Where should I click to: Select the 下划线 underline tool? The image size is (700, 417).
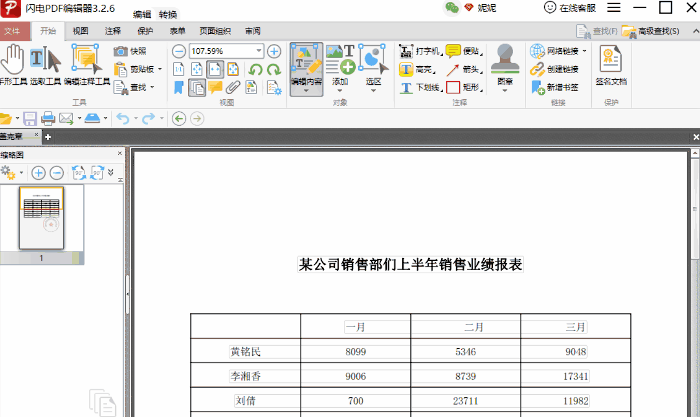click(421, 87)
